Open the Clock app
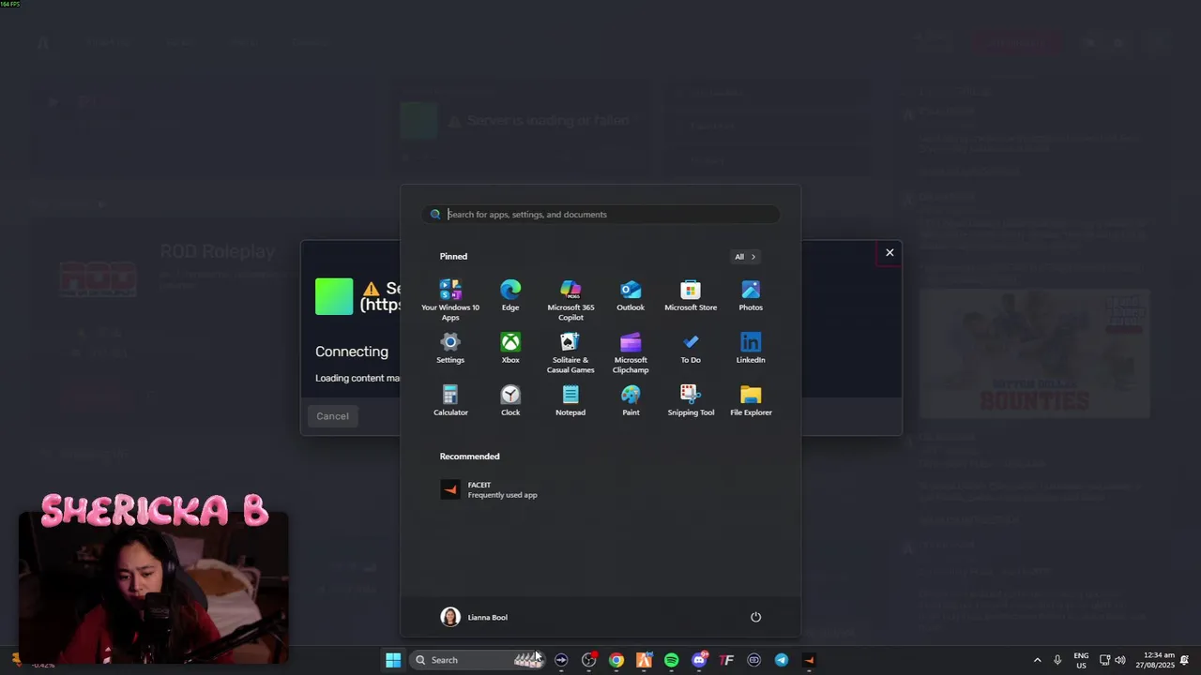The width and height of the screenshot is (1201, 675). 510,400
